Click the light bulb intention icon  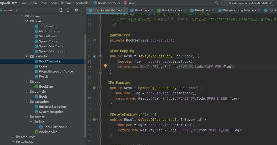105,66
